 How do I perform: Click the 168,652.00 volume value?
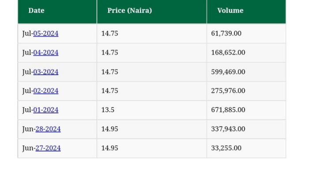tap(228, 53)
